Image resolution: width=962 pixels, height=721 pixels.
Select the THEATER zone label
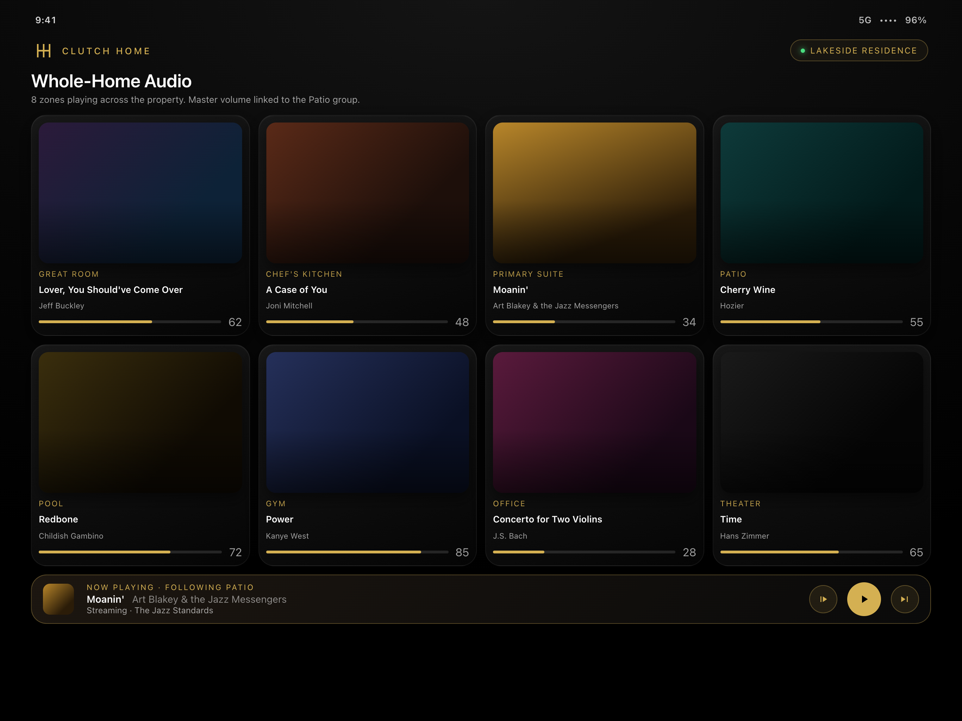(x=740, y=503)
